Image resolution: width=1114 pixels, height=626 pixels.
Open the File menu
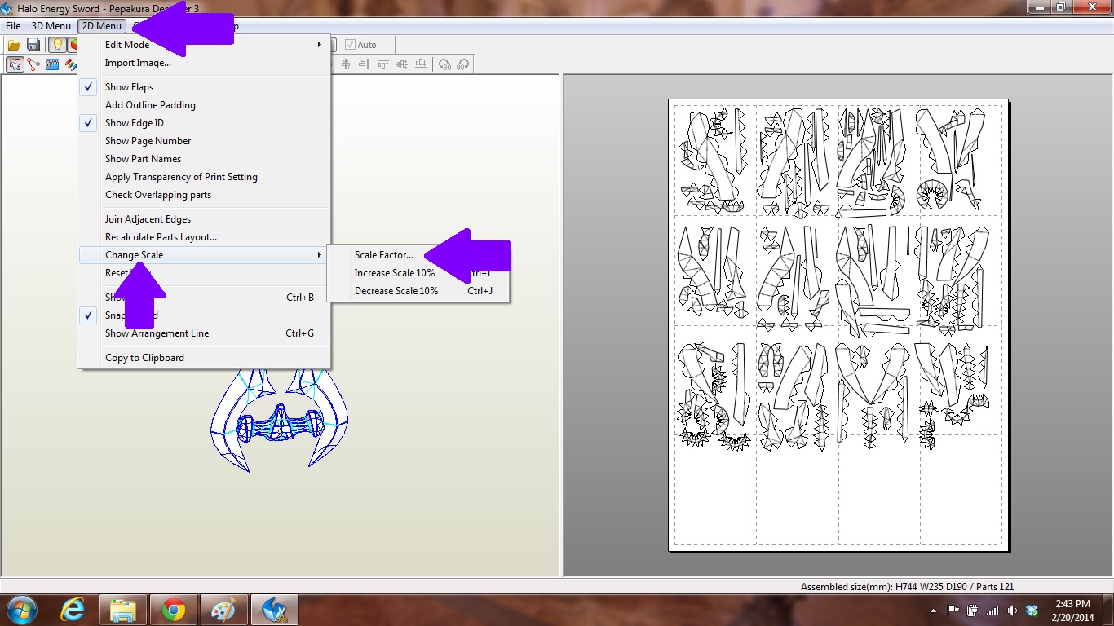tap(13, 26)
